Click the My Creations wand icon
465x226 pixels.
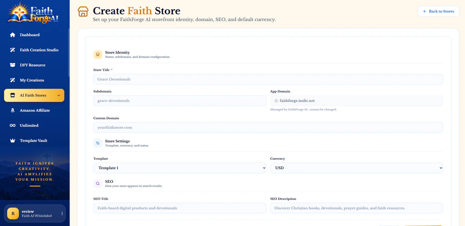[12, 80]
